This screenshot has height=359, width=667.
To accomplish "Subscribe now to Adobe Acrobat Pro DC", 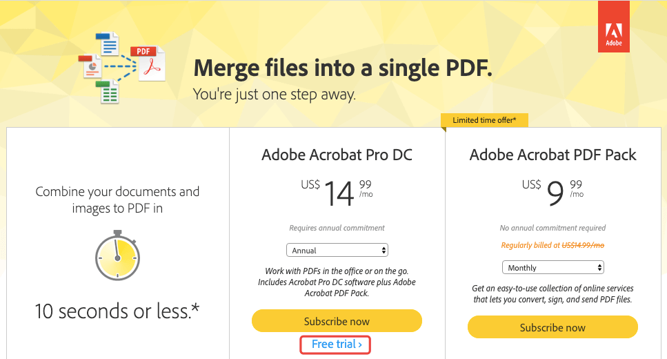I will pos(337,321).
